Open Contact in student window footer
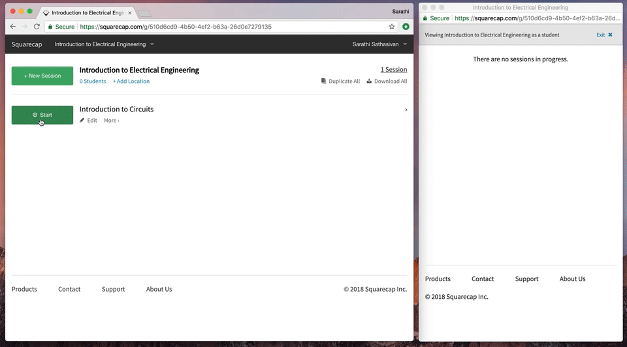This screenshot has width=627, height=347. click(483, 279)
